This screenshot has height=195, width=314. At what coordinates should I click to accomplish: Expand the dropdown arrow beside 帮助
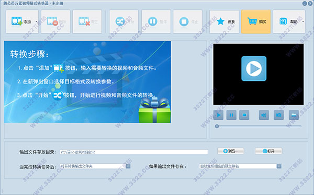(303, 21)
